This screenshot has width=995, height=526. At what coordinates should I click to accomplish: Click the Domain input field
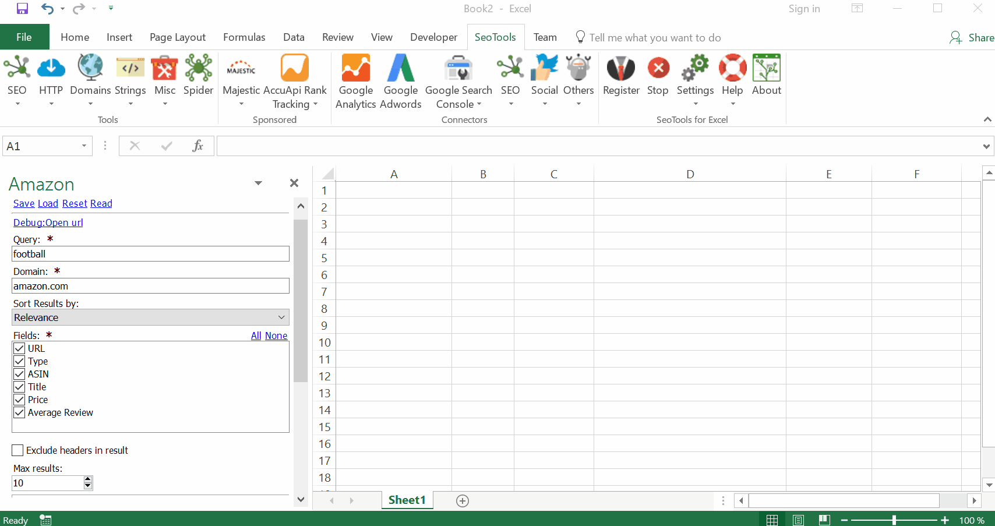click(151, 286)
